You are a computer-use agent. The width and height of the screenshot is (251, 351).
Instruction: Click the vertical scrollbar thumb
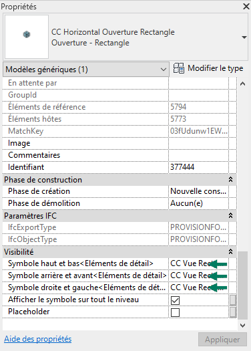(x=242, y=285)
